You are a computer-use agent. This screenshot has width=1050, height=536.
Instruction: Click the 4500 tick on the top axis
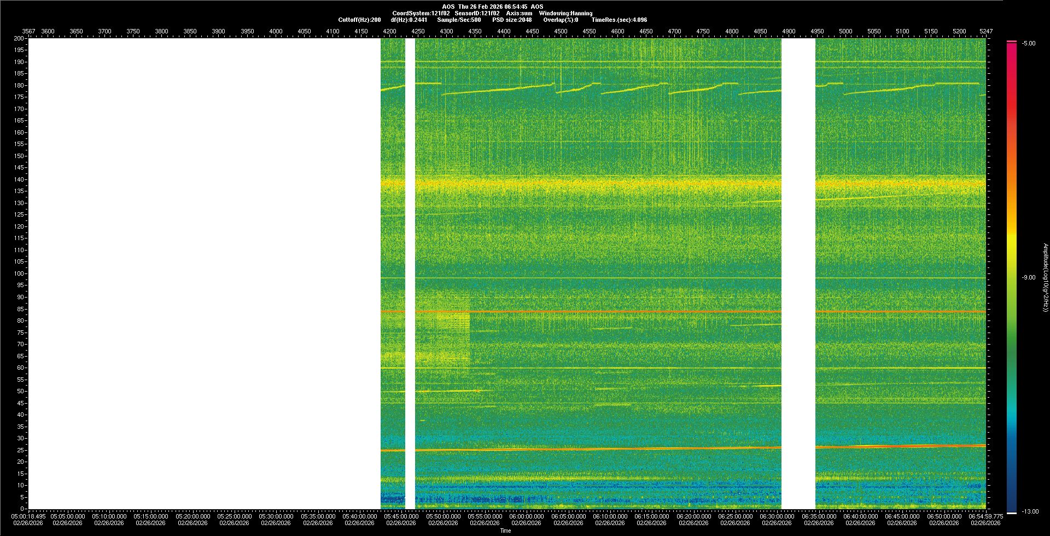[561, 31]
